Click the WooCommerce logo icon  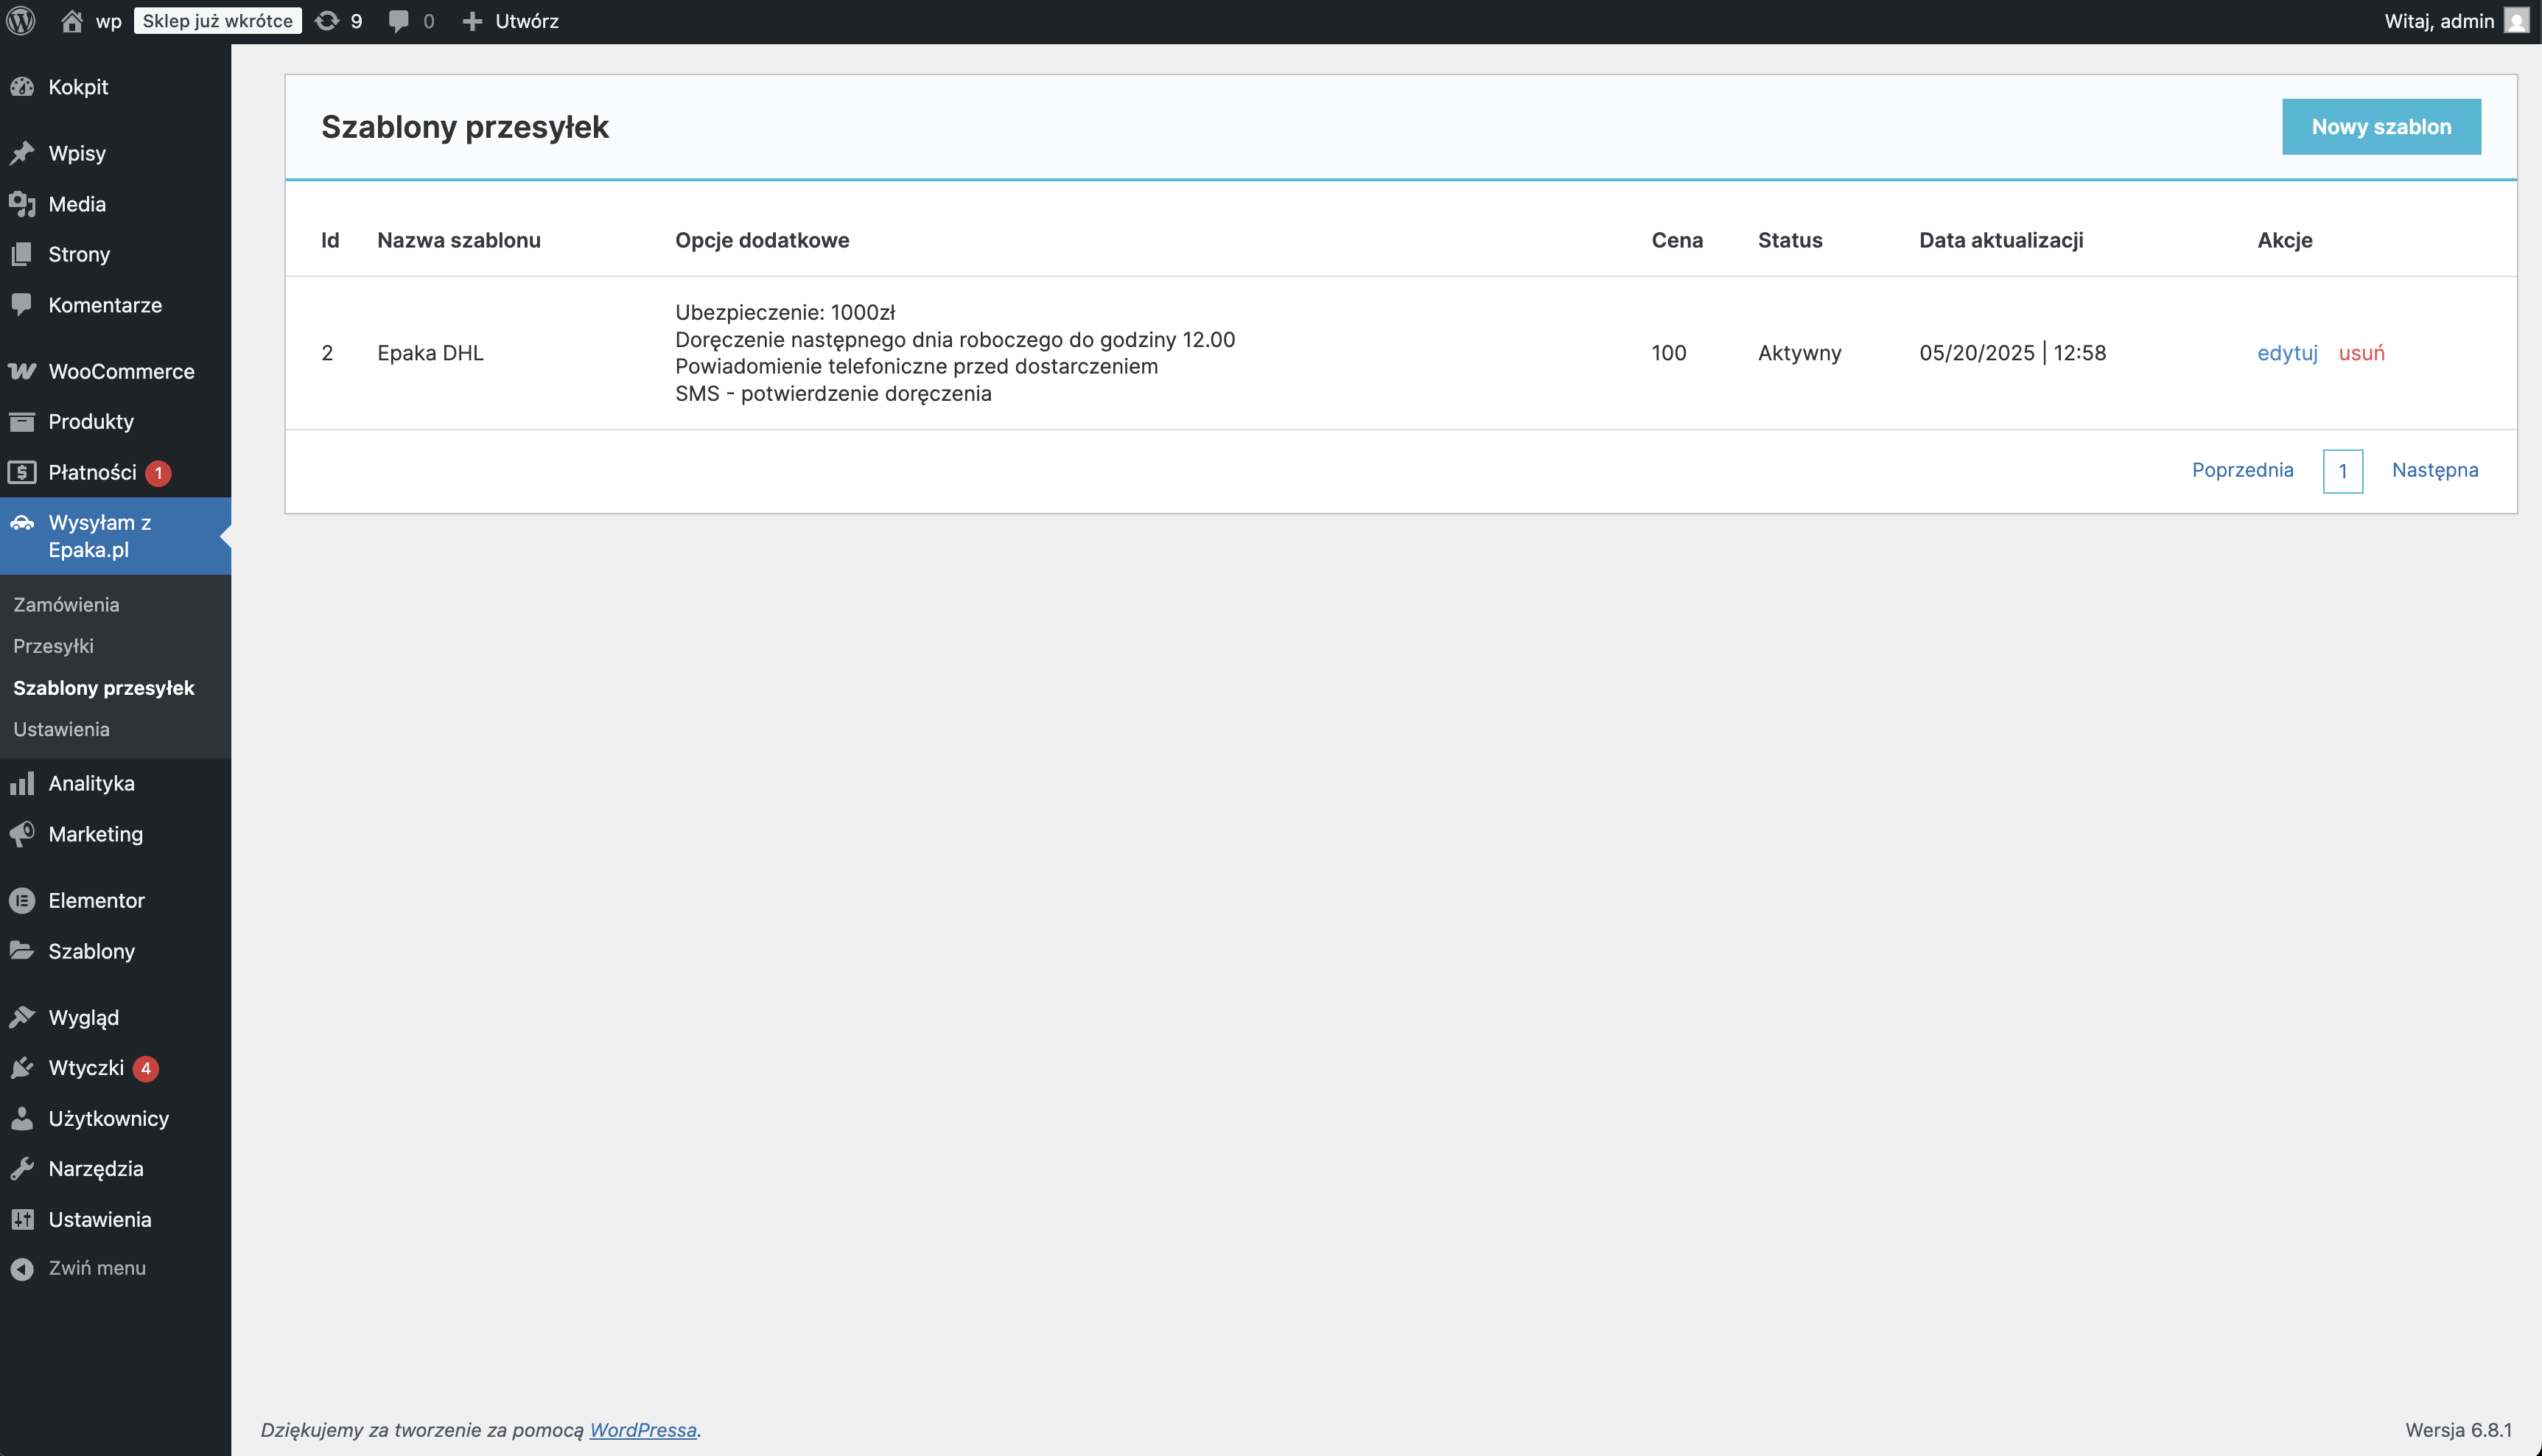pos(22,371)
